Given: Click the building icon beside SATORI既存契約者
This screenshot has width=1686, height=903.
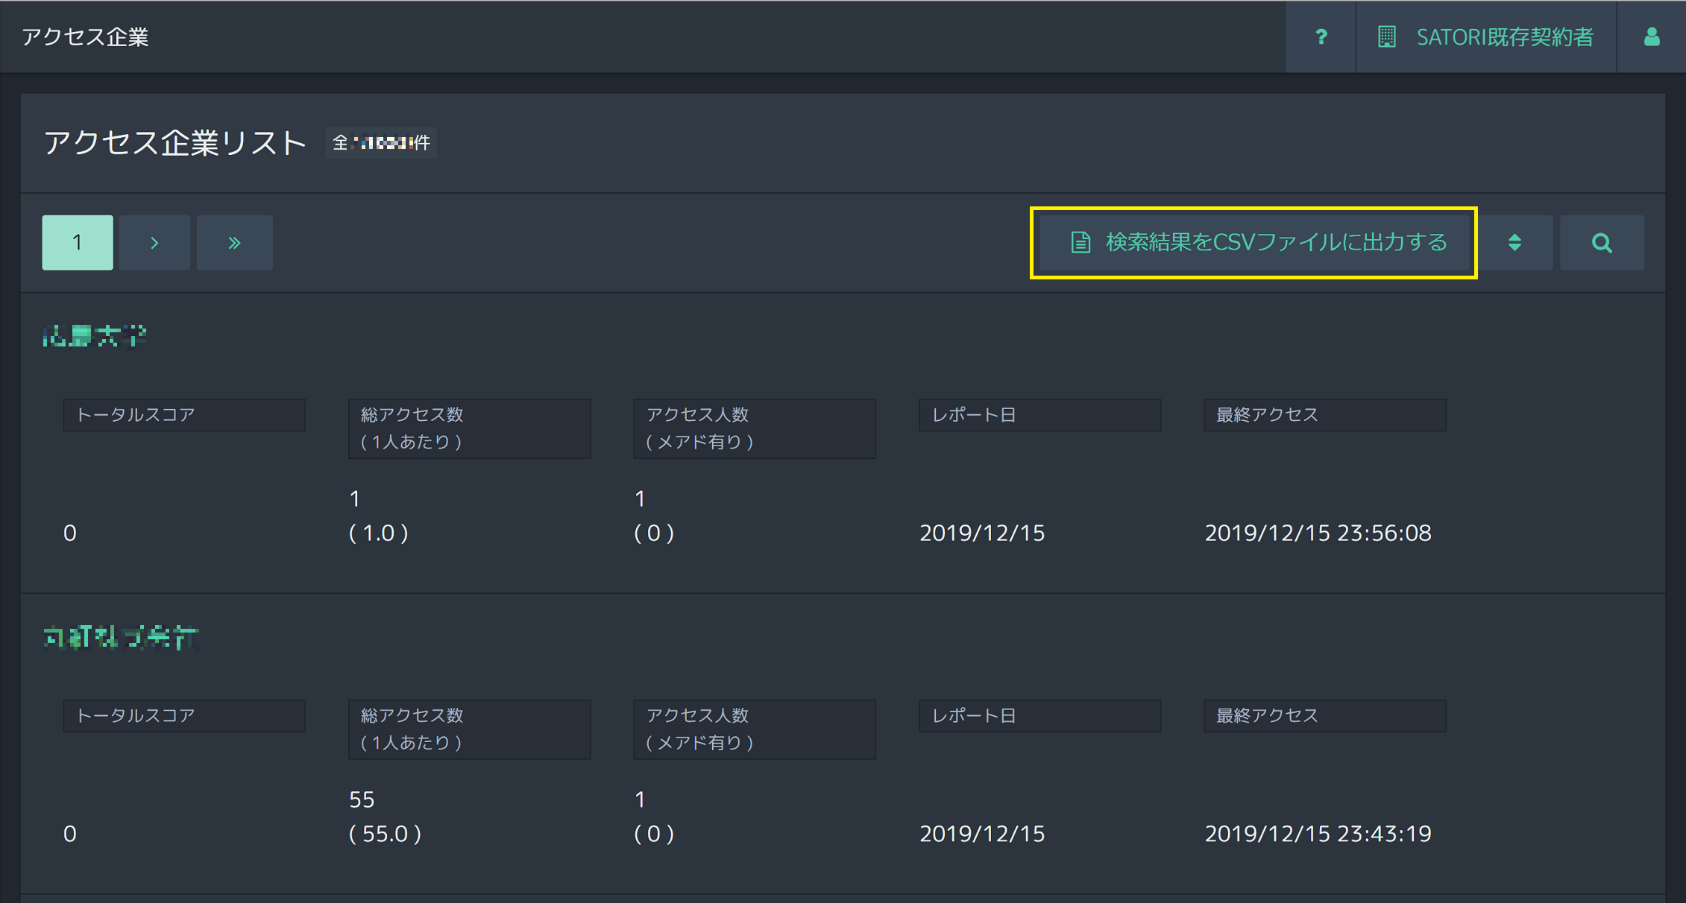Looking at the screenshot, I should click(1386, 37).
